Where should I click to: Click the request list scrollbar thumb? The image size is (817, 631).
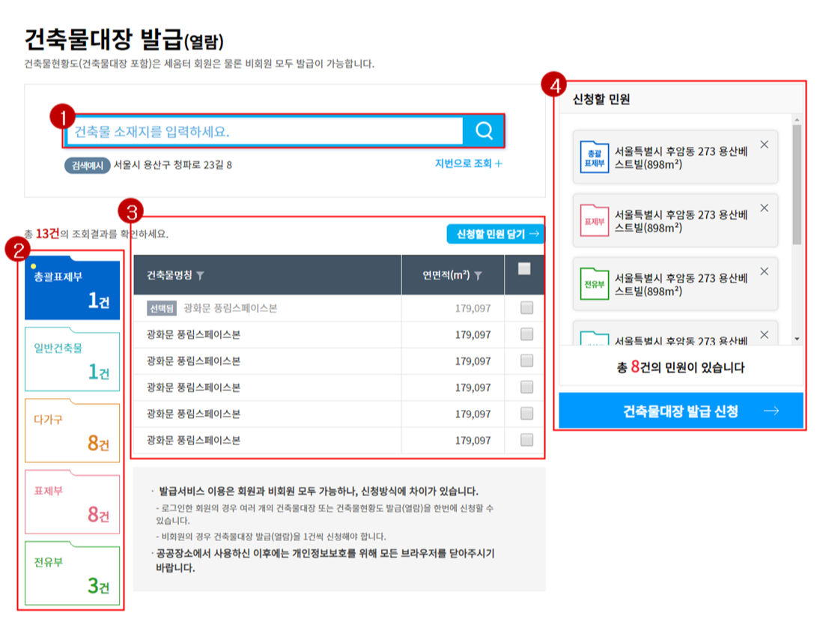(x=797, y=184)
